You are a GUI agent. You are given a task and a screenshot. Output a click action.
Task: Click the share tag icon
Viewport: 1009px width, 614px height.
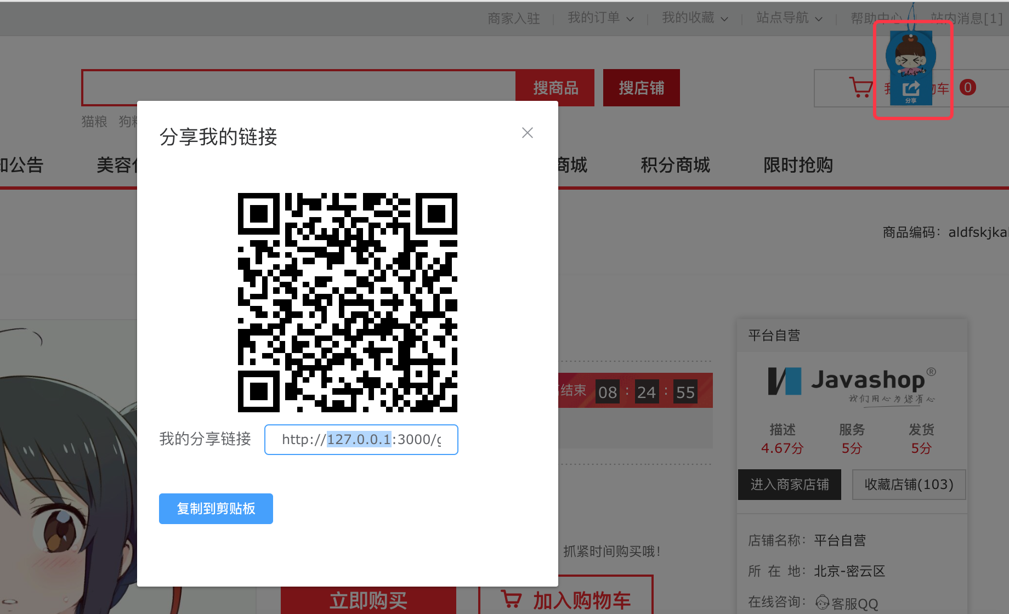pyautogui.click(x=911, y=67)
